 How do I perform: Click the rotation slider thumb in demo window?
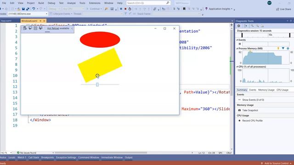point(97,84)
